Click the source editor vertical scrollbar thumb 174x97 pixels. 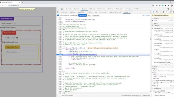151,39
